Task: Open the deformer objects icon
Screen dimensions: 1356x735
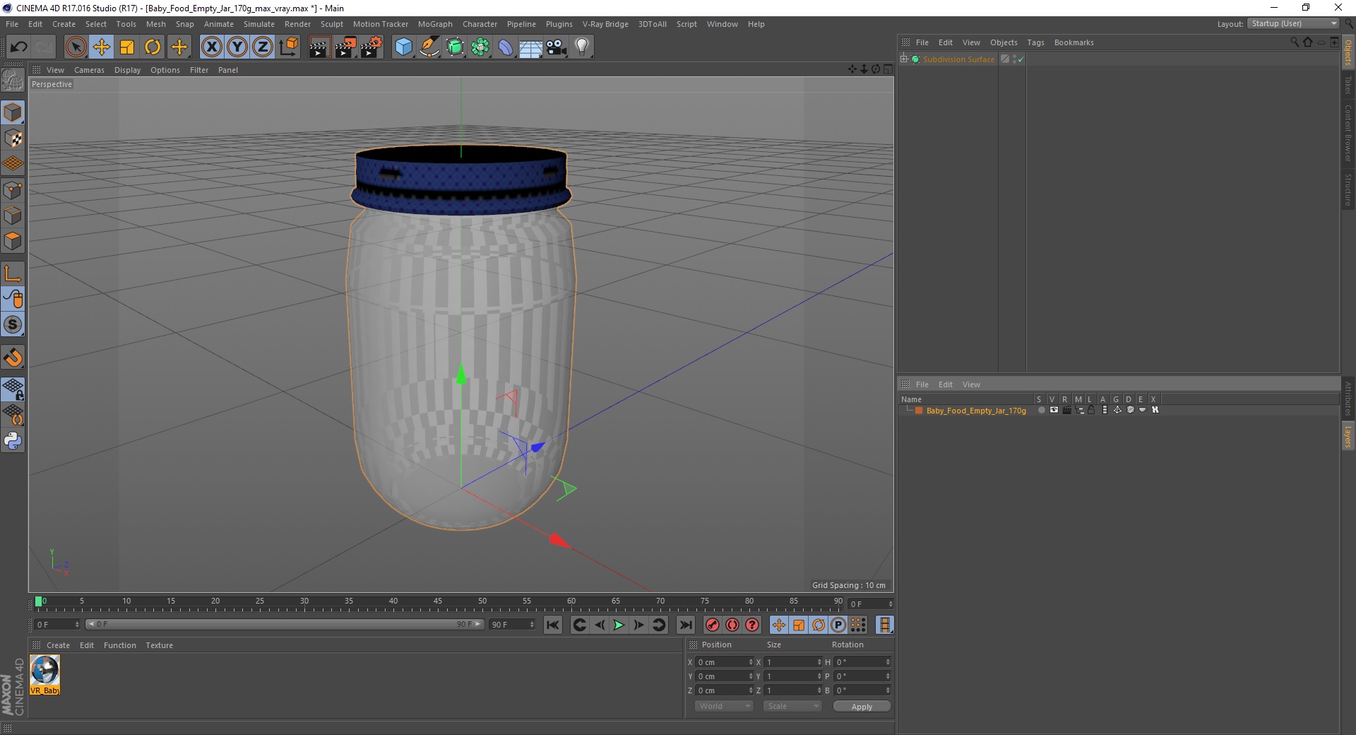Action: [x=506, y=47]
